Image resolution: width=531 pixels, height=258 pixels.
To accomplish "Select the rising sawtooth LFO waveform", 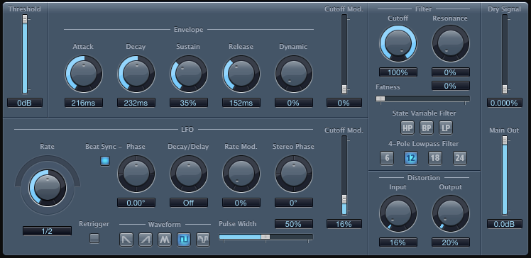I will [x=146, y=240].
